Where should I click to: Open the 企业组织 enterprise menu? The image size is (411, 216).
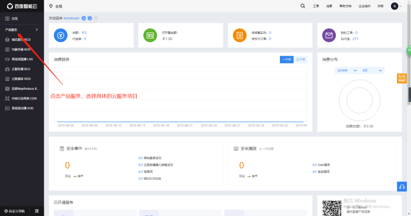365,6
